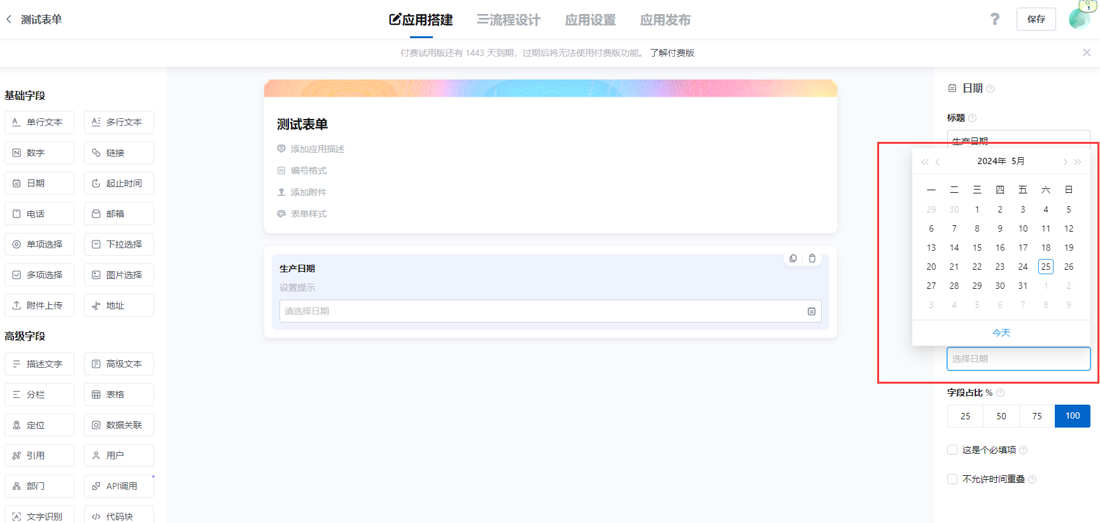Click the 保存 save button

[1036, 19]
